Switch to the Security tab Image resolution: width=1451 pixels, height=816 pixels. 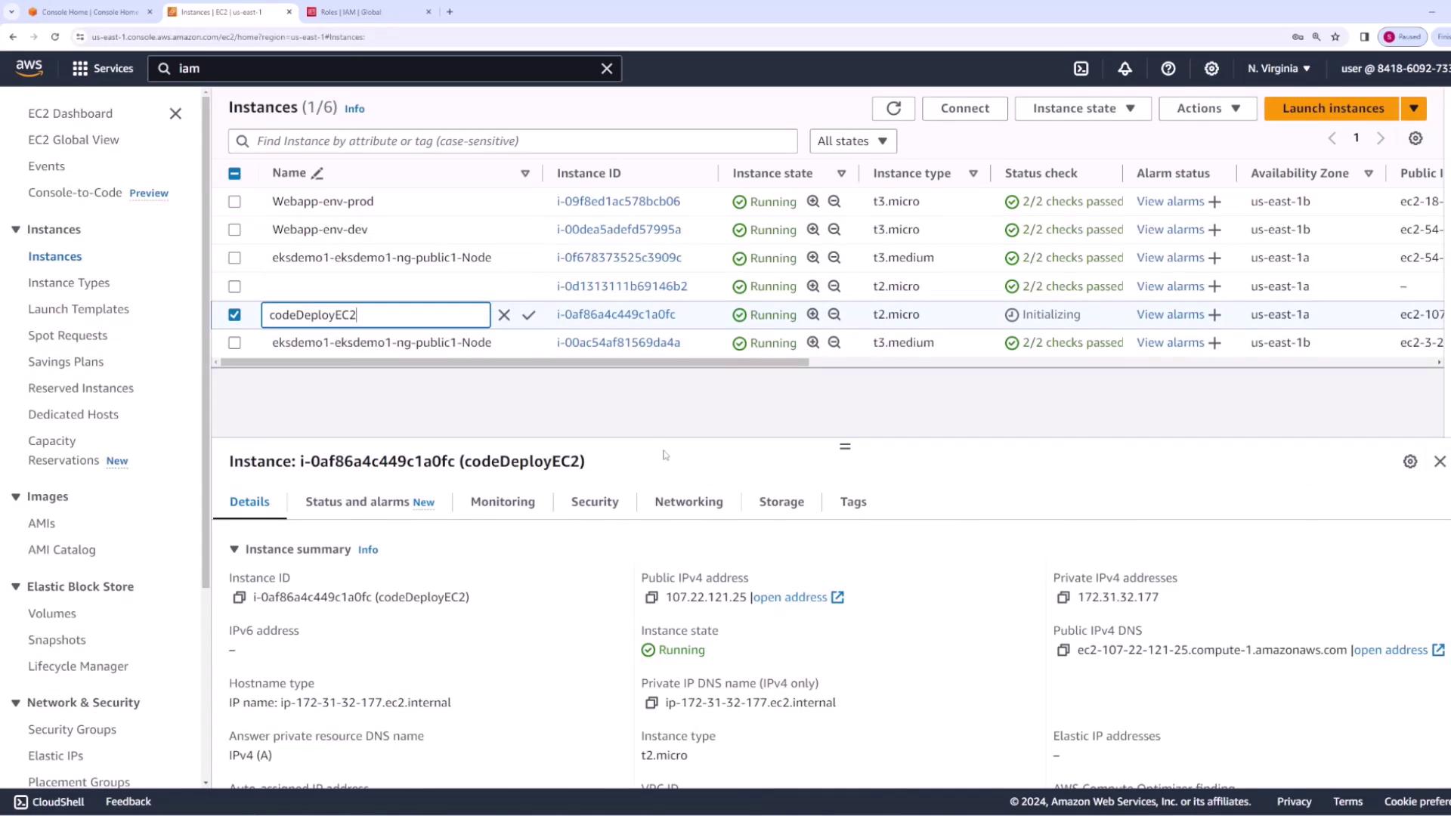(x=594, y=502)
